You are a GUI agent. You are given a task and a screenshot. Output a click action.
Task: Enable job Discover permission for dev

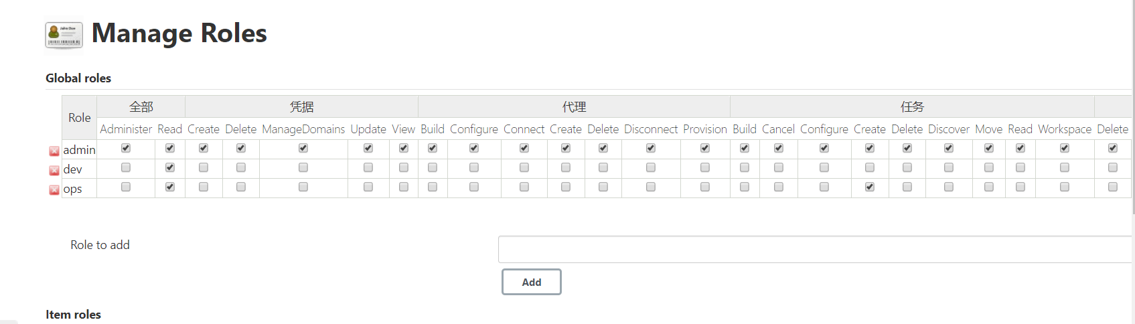coord(949,167)
